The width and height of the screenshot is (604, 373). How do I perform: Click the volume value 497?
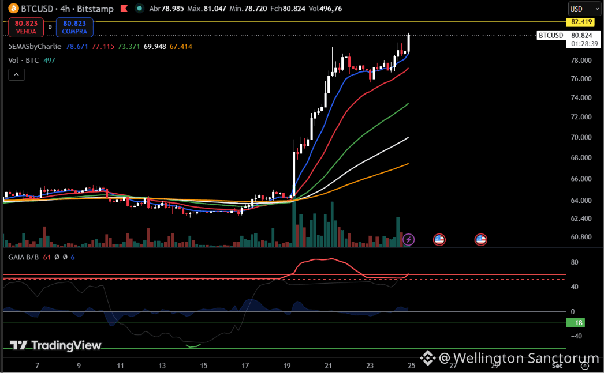click(49, 61)
